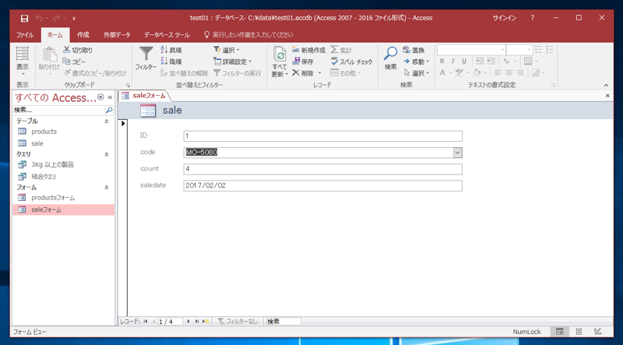Open the 選択 filter selection dropdown
Image resolution: width=623 pixels, height=345 pixels.
[x=226, y=50]
